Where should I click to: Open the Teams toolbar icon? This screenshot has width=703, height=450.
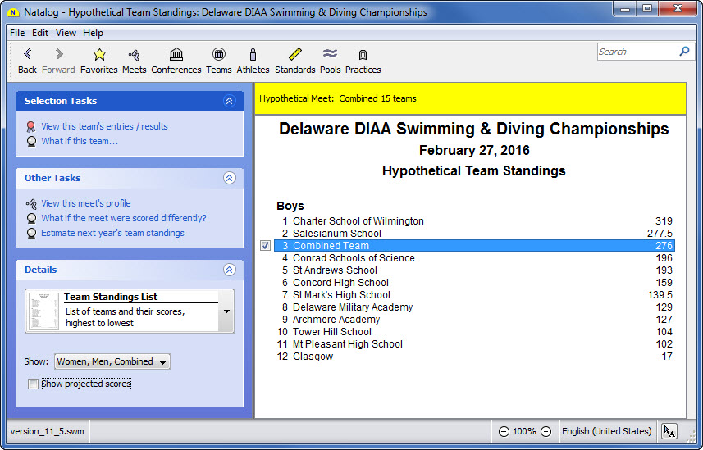point(218,55)
